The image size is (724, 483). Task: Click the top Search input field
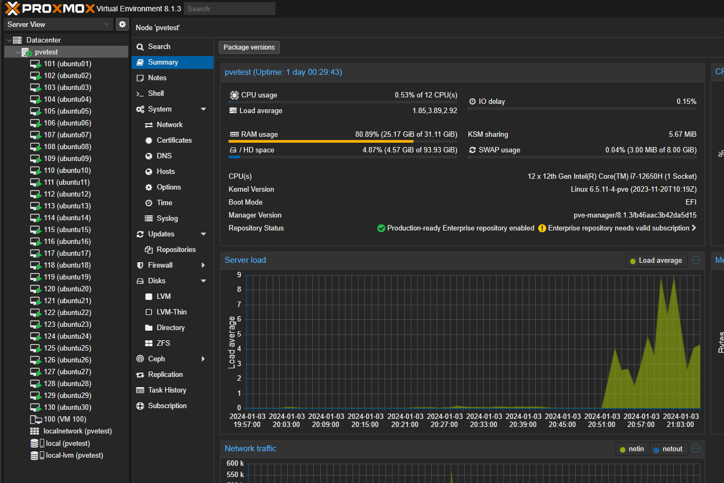coord(229,9)
